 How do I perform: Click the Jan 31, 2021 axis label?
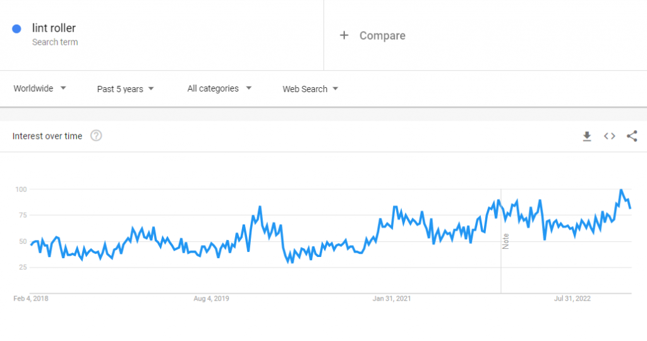point(392,299)
